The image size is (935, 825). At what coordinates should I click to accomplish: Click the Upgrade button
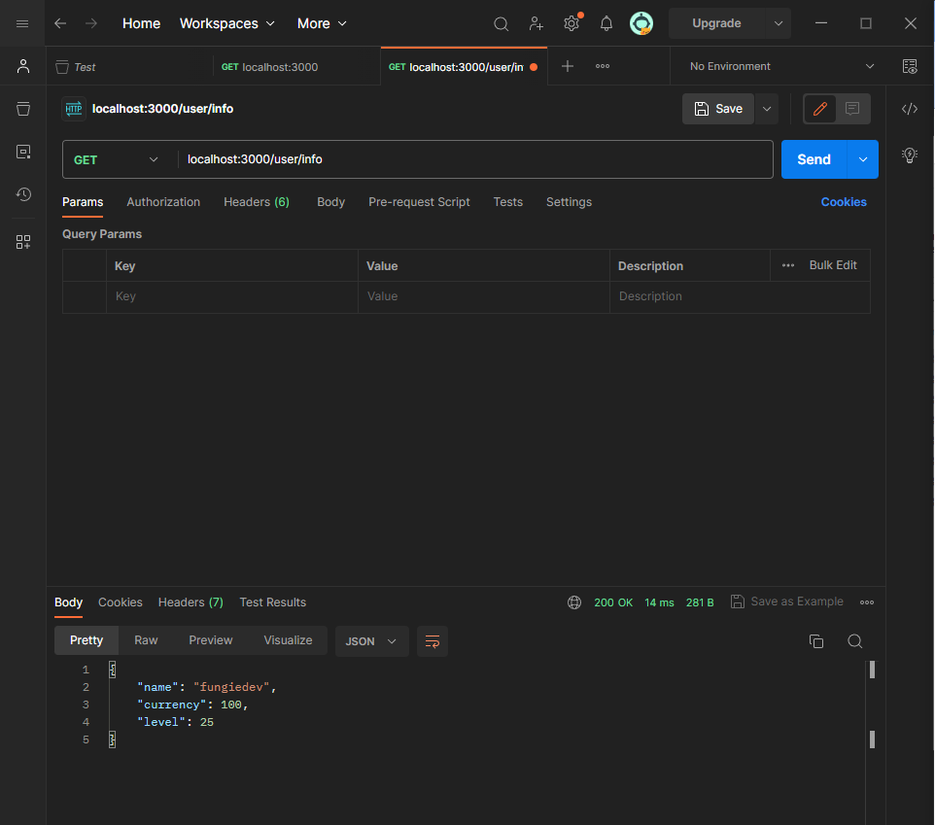[x=716, y=23]
